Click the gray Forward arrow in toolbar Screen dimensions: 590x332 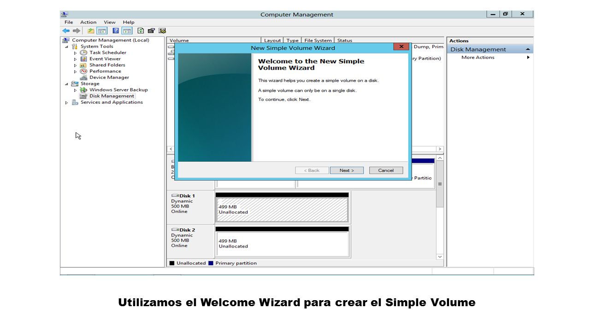[77, 31]
